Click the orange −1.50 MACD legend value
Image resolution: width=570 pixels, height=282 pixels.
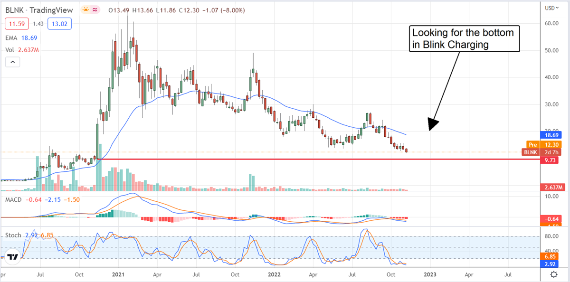[x=71, y=200]
